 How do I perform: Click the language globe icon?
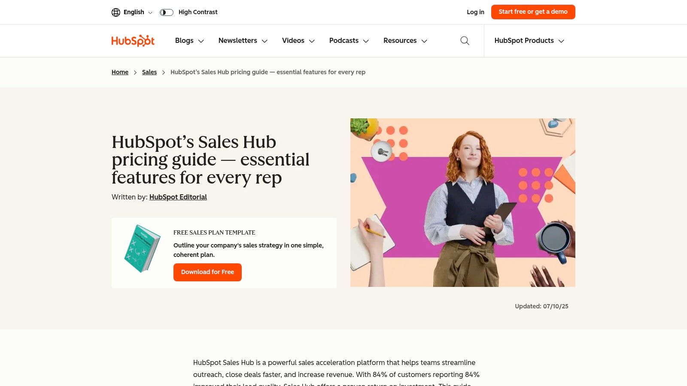(116, 12)
